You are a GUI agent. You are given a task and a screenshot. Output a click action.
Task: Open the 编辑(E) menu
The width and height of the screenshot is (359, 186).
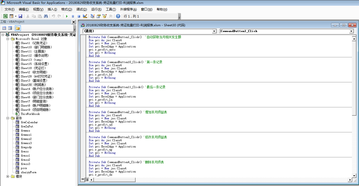point(24,9)
